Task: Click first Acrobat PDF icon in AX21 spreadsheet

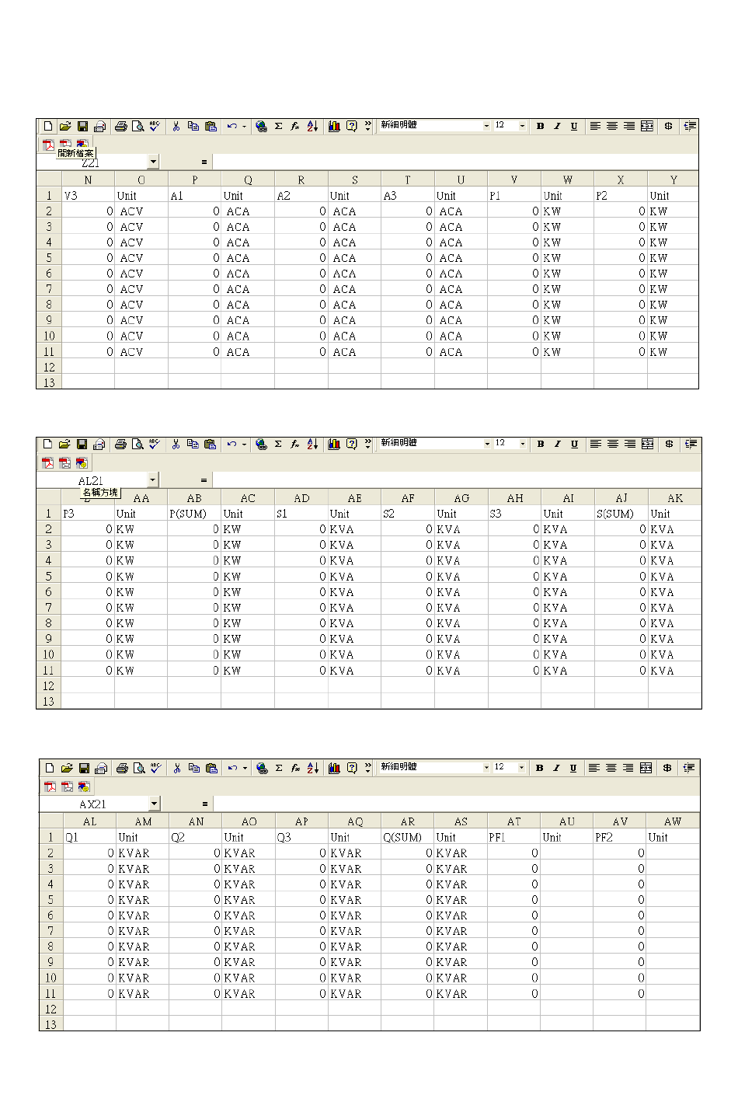Action: [x=50, y=786]
